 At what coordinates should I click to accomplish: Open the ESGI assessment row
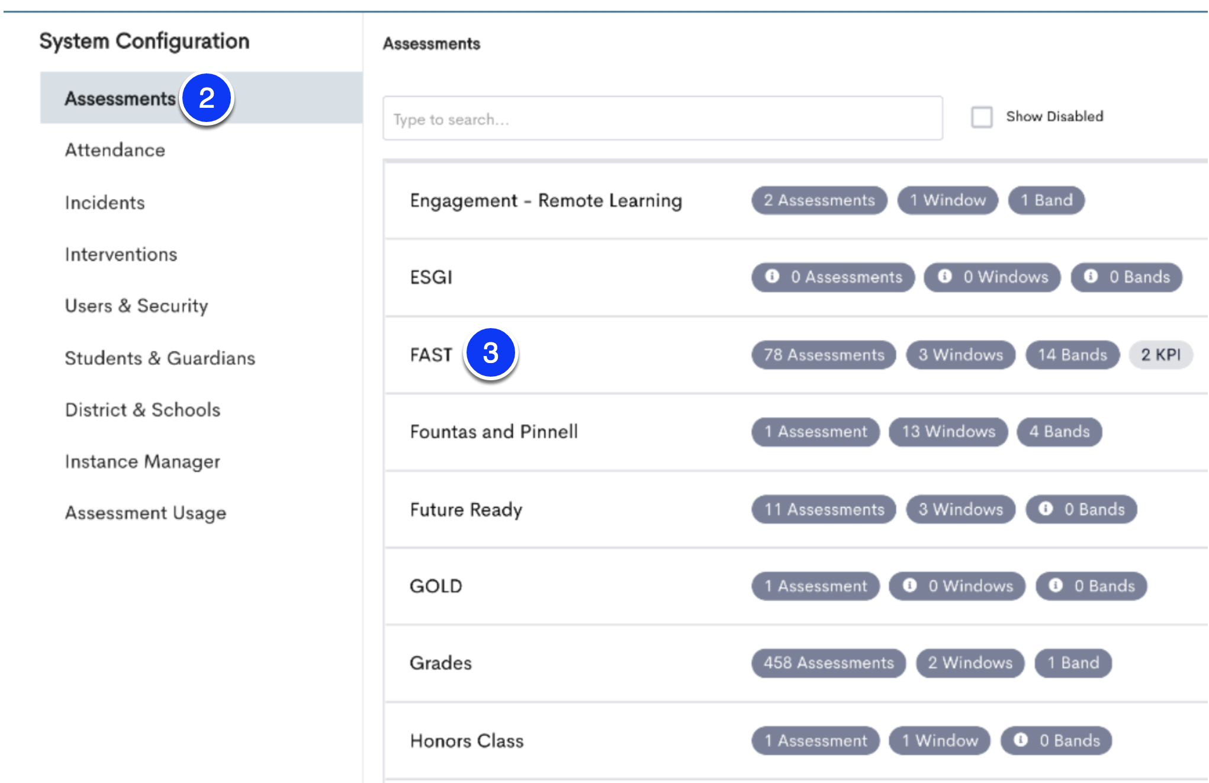pos(796,277)
